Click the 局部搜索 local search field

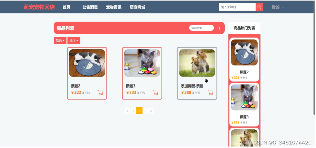[202, 28]
